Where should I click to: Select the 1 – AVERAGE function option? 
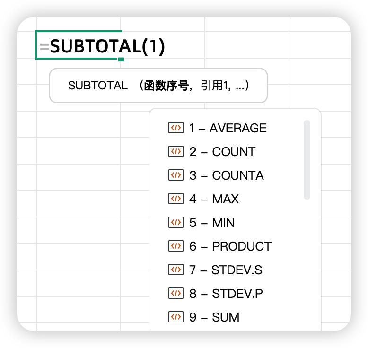(x=228, y=128)
